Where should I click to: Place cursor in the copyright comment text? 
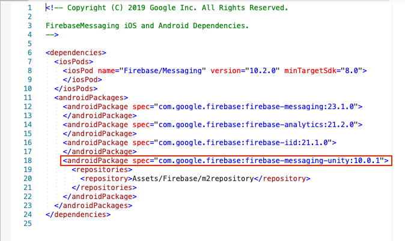(x=167, y=8)
